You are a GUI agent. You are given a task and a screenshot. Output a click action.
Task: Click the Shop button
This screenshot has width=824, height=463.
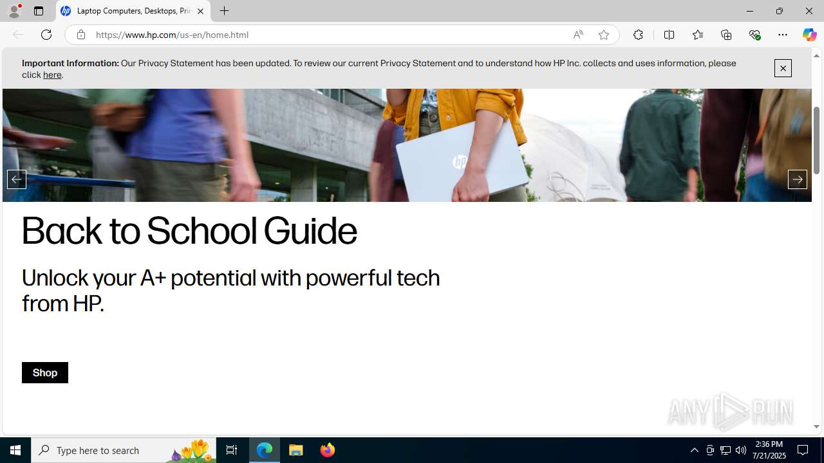tap(45, 373)
